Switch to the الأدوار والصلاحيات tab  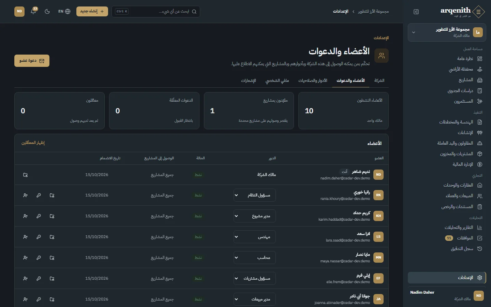pyautogui.click(x=313, y=81)
